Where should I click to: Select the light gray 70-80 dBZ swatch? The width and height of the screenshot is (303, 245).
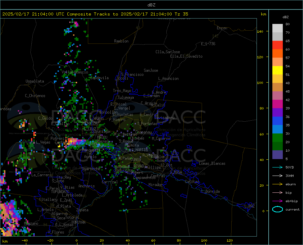click(x=277, y=28)
